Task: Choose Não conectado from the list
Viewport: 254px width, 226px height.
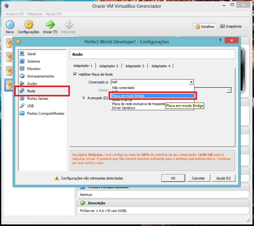Action: click(x=123, y=88)
